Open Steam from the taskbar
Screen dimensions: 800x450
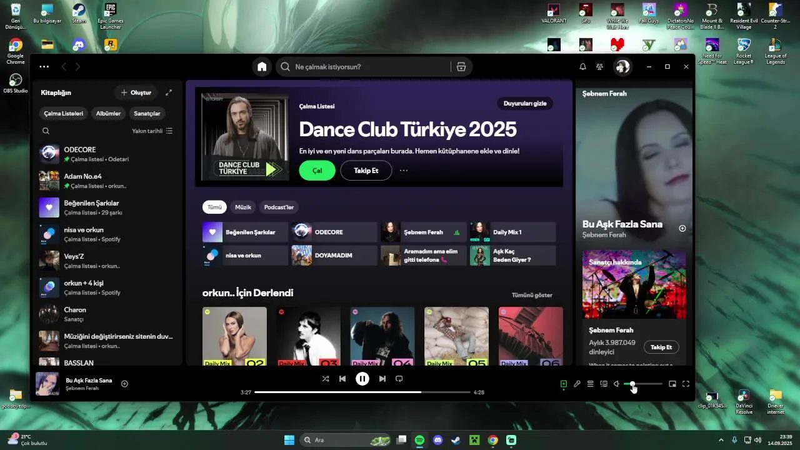tap(456, 440)
